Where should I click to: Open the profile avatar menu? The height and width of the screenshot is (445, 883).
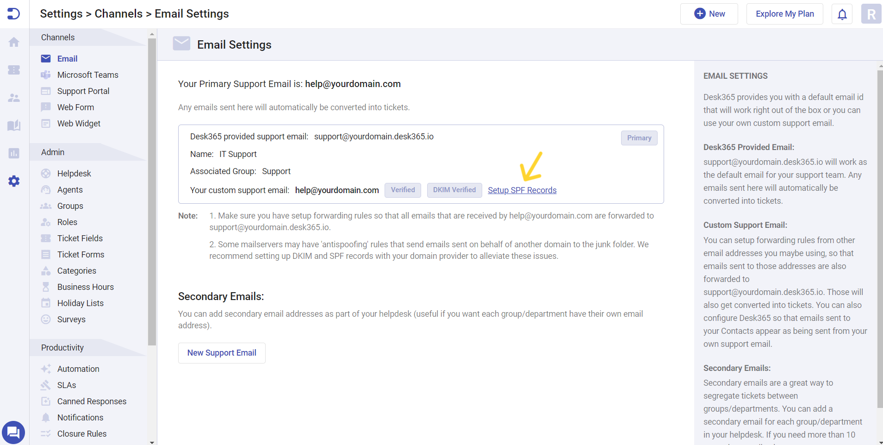(871, 13)
